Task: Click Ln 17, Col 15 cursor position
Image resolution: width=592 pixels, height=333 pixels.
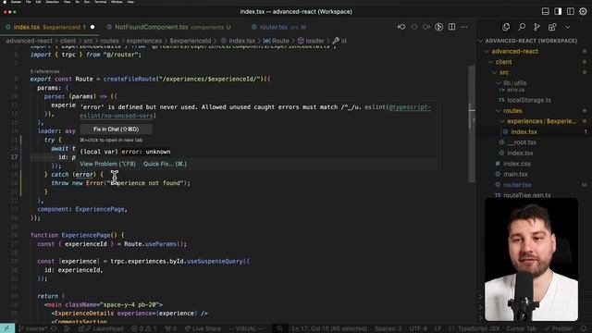Action: tap(329, 328)
